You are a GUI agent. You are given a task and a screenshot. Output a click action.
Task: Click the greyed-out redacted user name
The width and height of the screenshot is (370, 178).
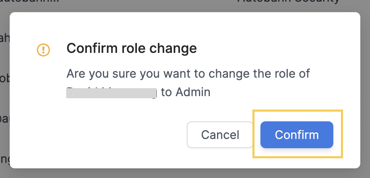click(x=111, y=92)
